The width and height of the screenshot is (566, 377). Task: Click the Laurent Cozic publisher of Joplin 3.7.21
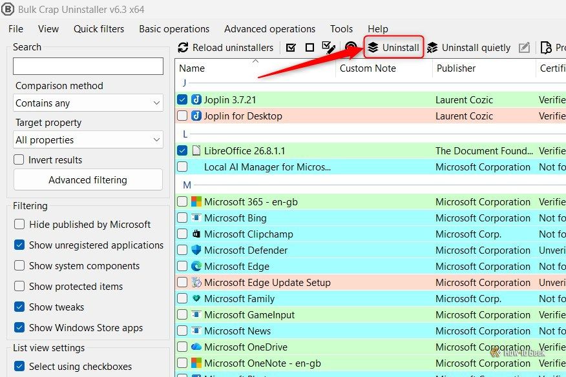[x=464, y=100]
